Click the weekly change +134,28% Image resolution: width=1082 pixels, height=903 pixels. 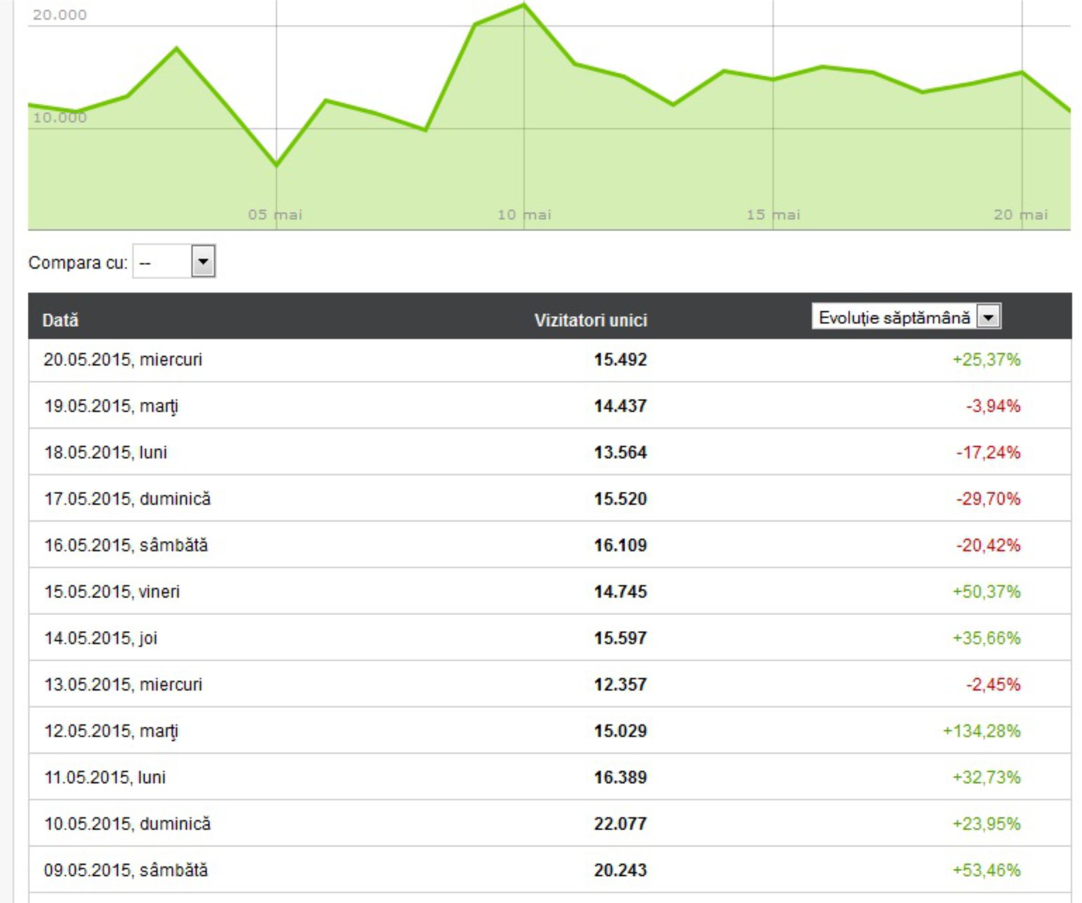point(981,731)
